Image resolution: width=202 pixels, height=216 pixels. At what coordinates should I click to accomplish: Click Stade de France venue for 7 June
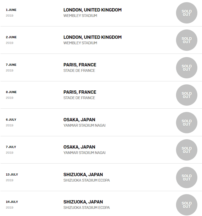79,70
